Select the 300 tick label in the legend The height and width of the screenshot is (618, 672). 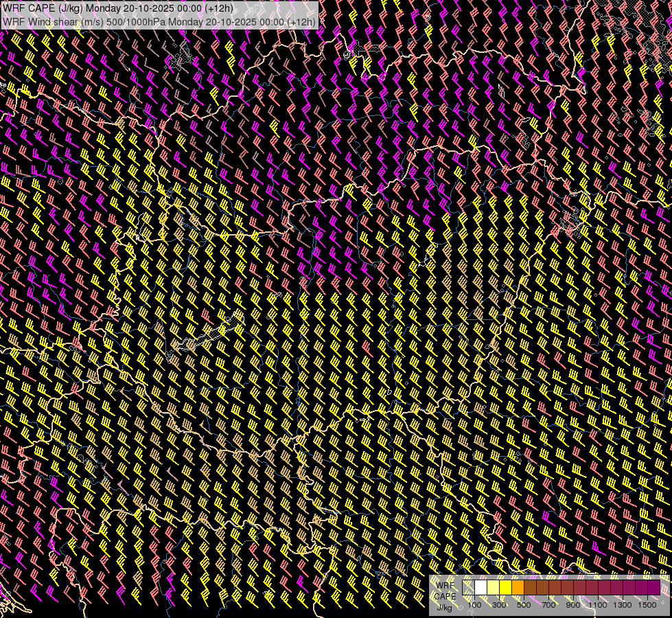pyautogui.click(x=499, y=605)
